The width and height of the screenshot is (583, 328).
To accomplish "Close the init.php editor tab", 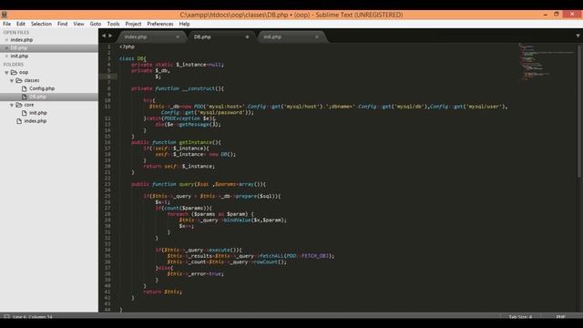I will 317,36.
